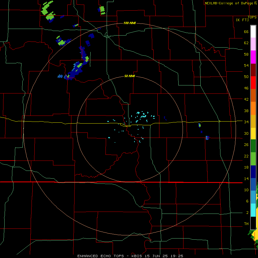258x258 pixels.
Task: Select the bright red 50K FT swatch
Action: pyautogui.click(x=253, y=83)
